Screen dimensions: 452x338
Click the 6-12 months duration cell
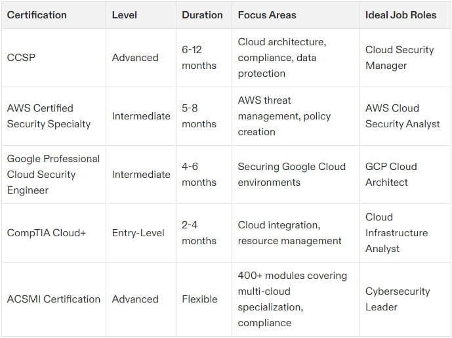click(199, 58)
